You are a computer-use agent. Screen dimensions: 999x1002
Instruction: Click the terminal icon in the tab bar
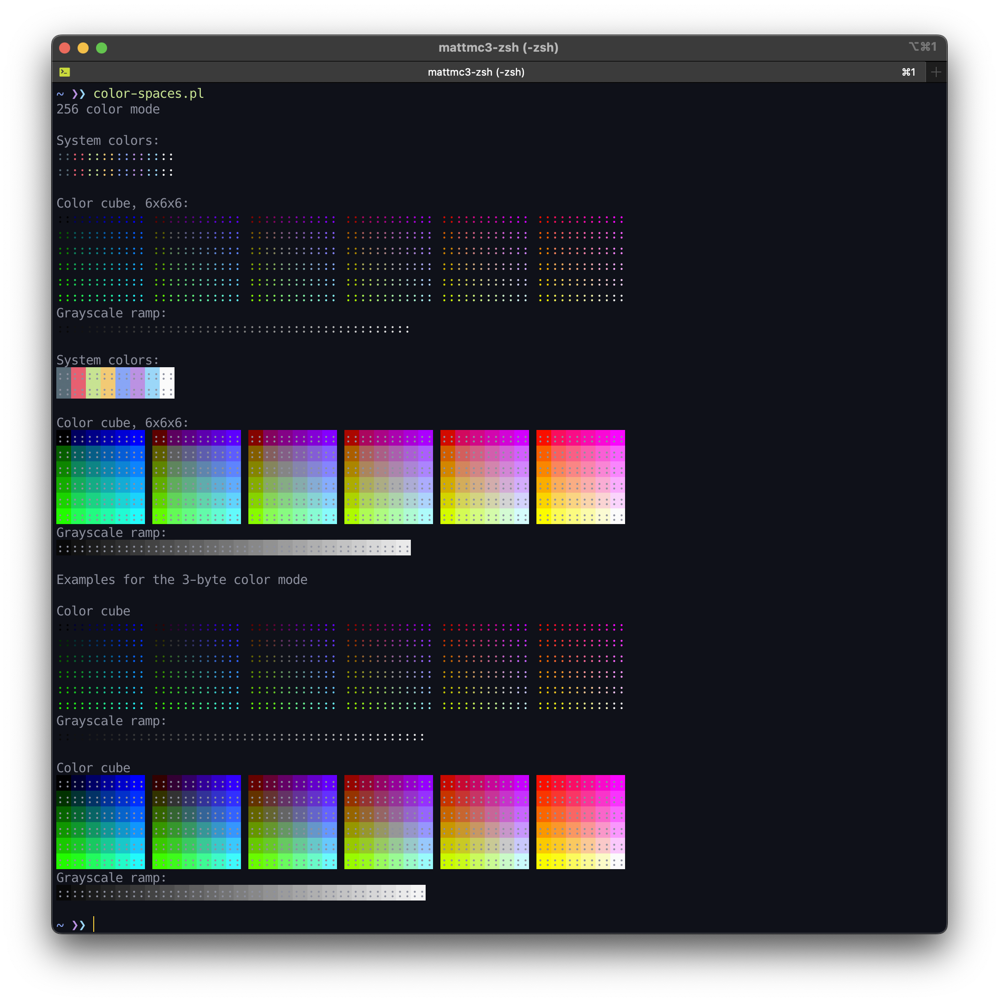click(x=65, y=72)
